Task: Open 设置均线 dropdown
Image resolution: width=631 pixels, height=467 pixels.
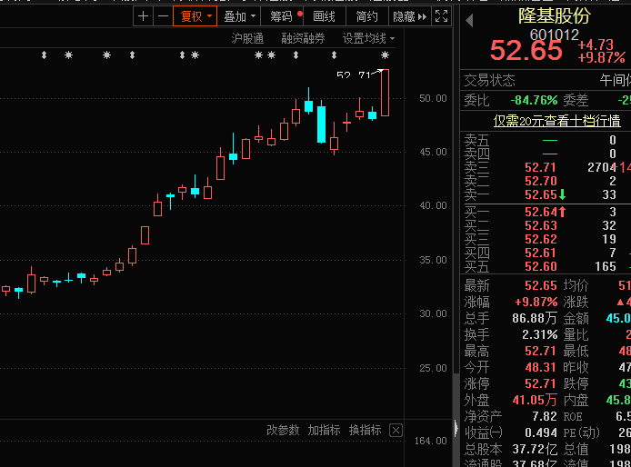Action: (x=368, y=39)
